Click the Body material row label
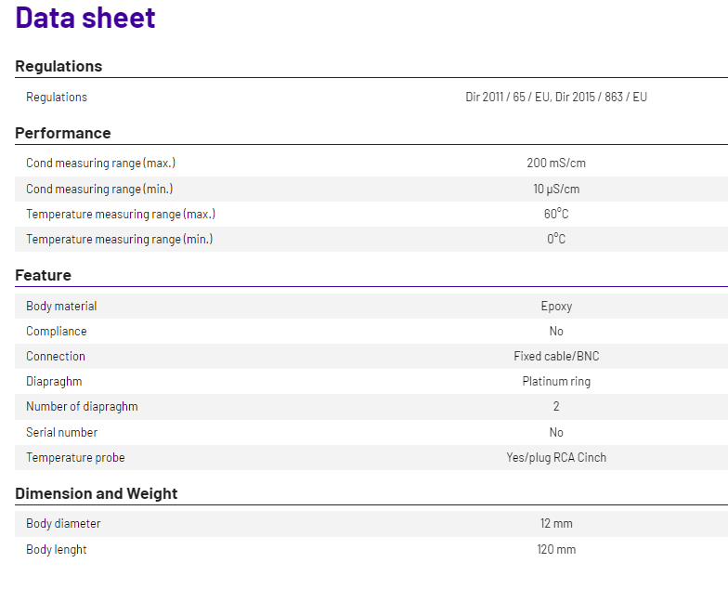This screenshot has height=589, width=728. pyautogui.click(x=61, y=306)
